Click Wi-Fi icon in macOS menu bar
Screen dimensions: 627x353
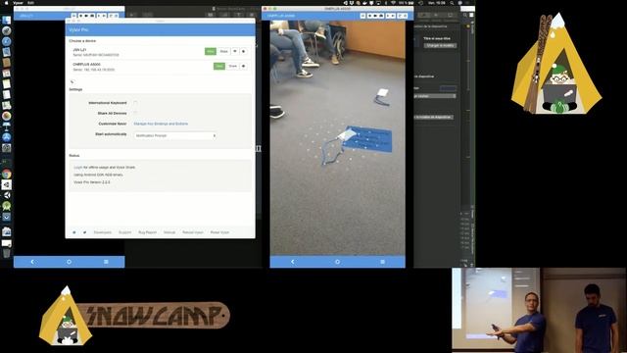tap(393, 2)
